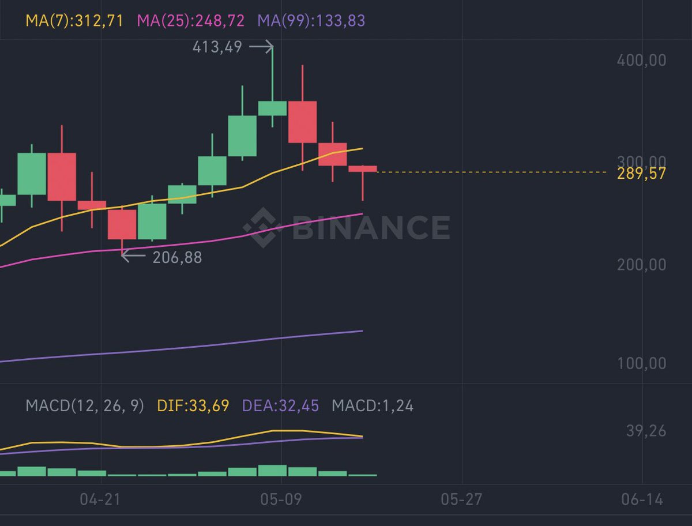The width and height of the screenshot is (692, 526).
Task: Click the 06-14 date axis label
Action: [x=642, y=499]
